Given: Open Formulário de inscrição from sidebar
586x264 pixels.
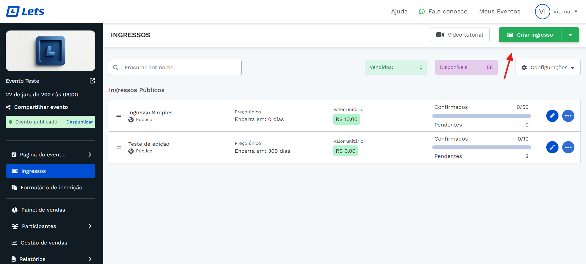Looking at the screenshot, I should 51,187.
